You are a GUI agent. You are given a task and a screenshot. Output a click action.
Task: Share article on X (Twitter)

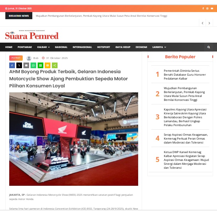pos(19,65)
